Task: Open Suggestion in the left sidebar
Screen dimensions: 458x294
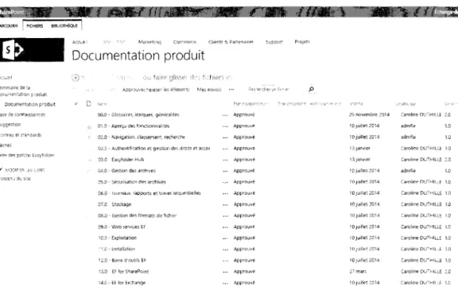Action: coord(10,125)
